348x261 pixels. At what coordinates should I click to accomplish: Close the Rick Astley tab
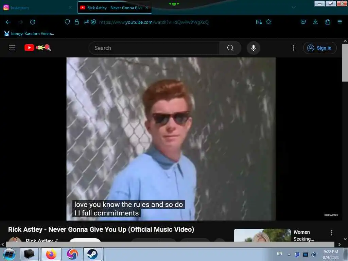(147, 7)
